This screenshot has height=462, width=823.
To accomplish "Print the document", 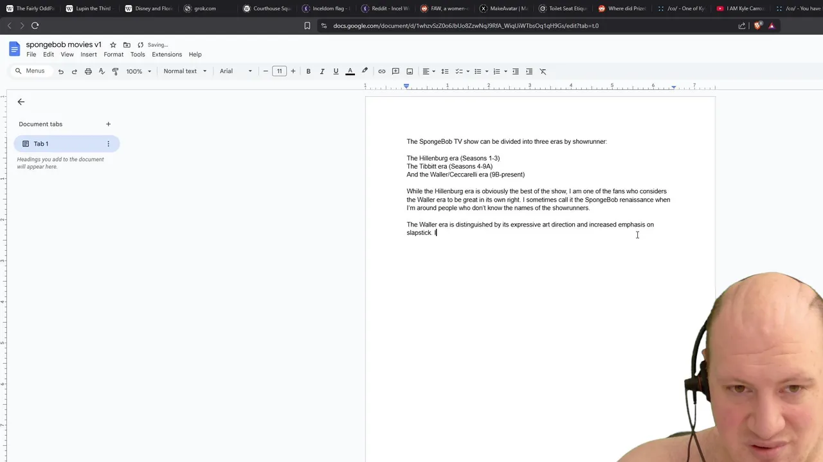I will click(88, 71).
